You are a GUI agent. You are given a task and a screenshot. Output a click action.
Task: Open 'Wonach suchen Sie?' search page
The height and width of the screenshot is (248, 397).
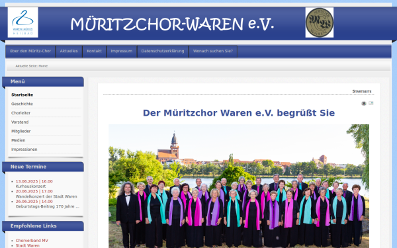pos(213,51)
